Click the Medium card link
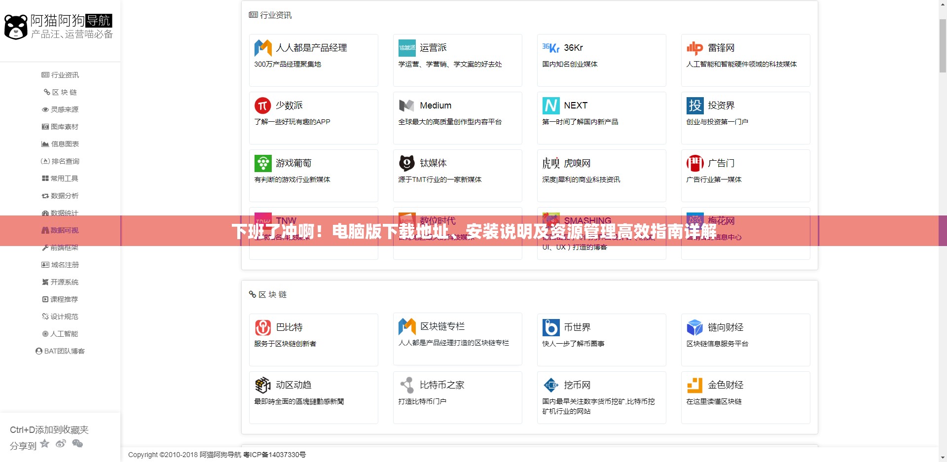Viewport: 947px width, 462px height. [458, 118]
